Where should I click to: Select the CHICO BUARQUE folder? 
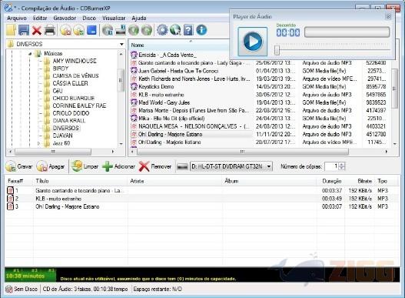click(x=74, y=99)
